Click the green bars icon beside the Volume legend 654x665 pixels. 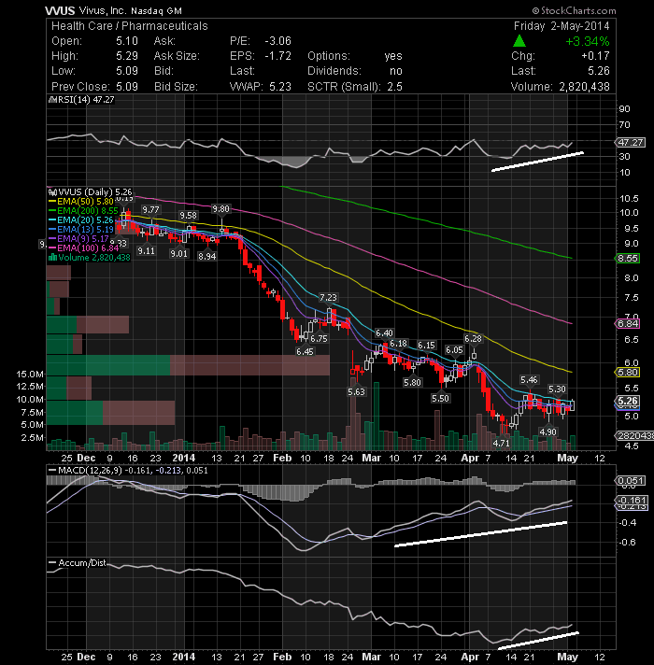(53, 257)
